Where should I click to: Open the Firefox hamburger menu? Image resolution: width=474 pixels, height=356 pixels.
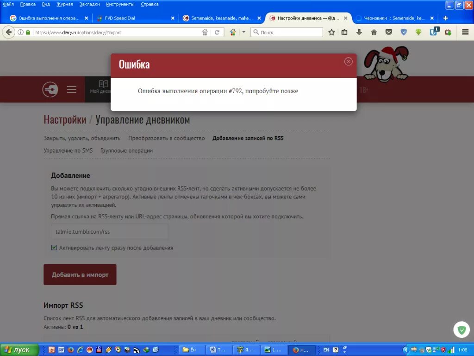465,32
